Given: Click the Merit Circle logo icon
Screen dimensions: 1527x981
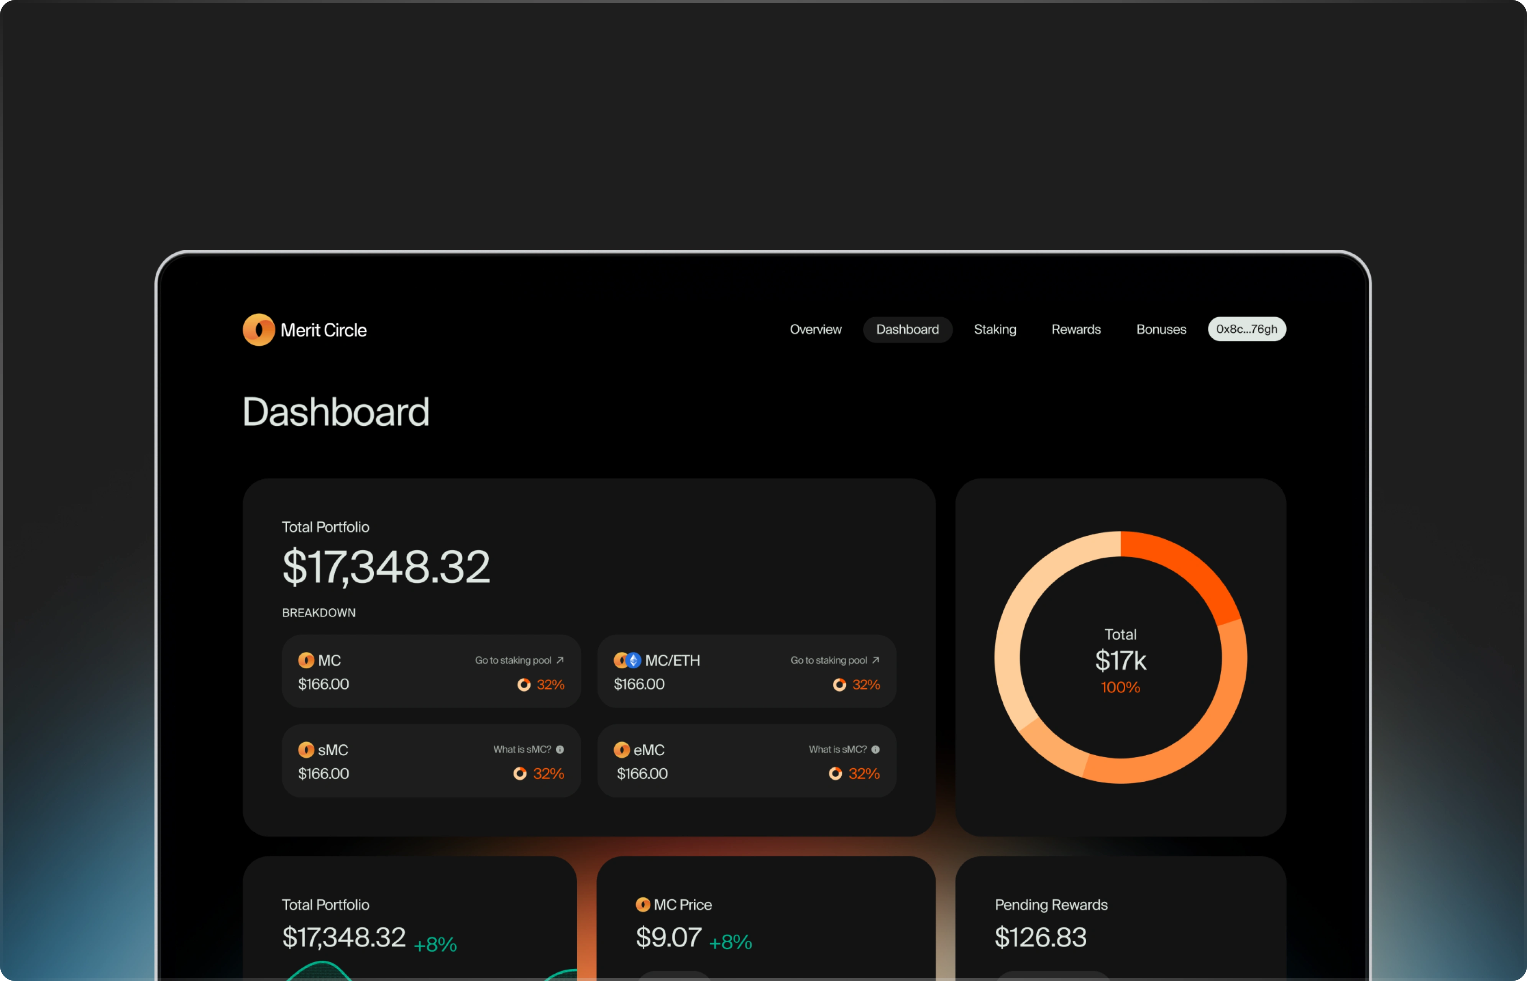Looking at the screenshot, I should tap(259, 329).
